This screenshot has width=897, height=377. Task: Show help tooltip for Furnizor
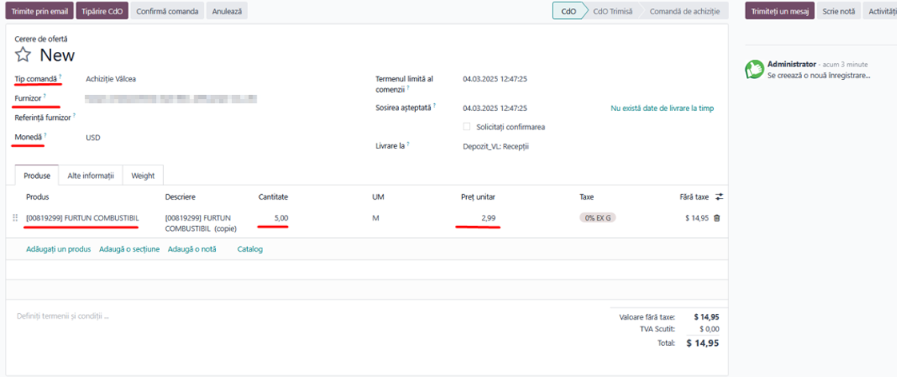(45, 96)
